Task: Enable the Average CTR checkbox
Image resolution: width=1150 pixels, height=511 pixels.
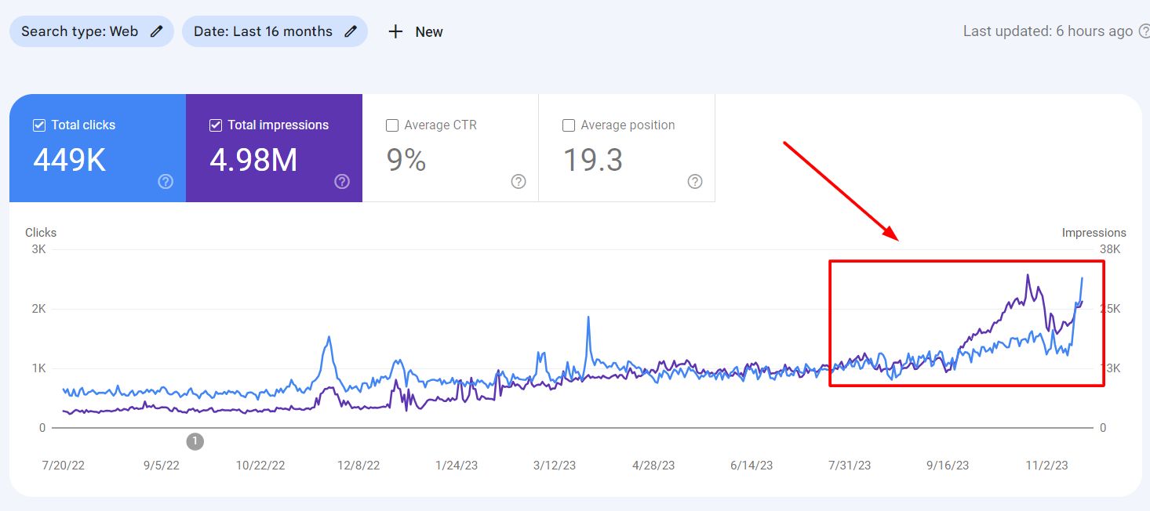Action: pos(392,125)
